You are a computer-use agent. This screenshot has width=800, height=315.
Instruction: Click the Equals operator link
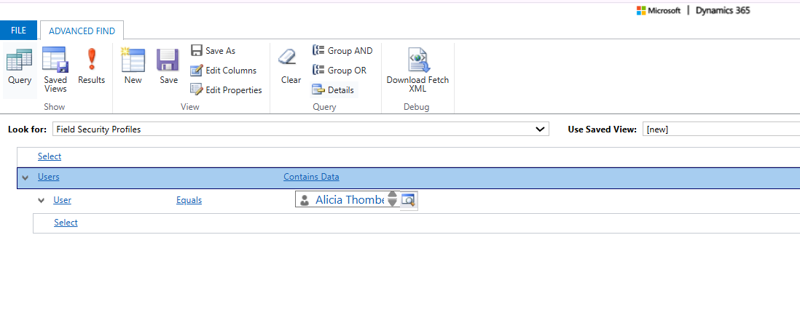point(189,200)
